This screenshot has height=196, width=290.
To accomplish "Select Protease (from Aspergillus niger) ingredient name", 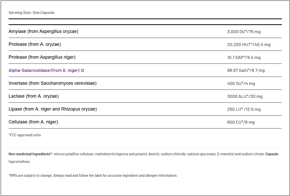I will [42, 57].
